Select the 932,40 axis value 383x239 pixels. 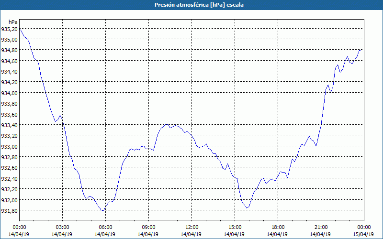pos(9,179)
